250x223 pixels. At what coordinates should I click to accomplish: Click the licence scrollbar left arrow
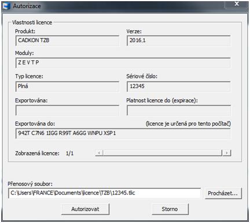(99, 153)
